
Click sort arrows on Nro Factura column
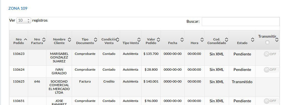pos(44,40)
